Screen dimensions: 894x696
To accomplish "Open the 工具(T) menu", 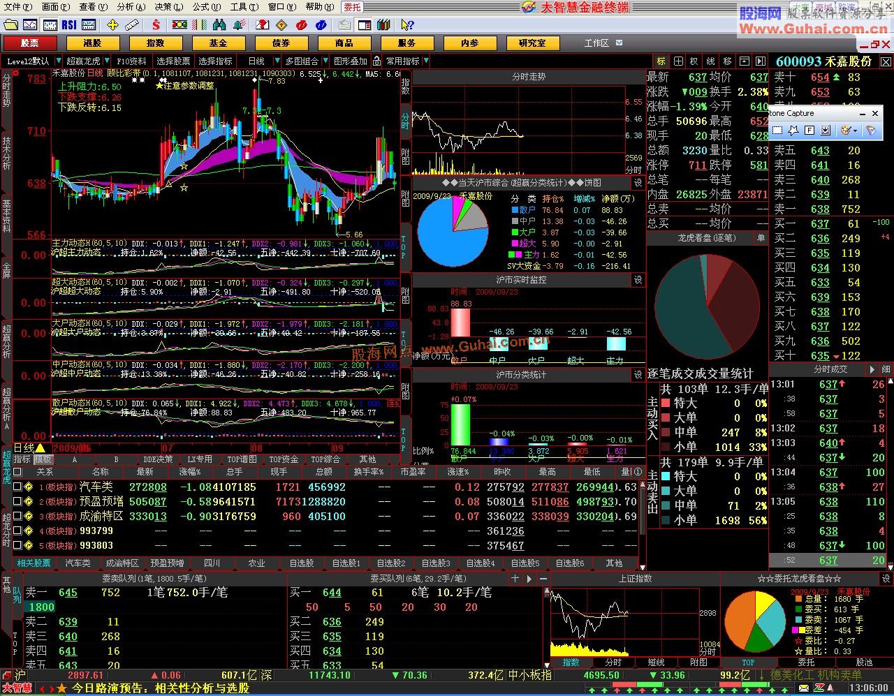I will pyautogui.click(x=244, y=7).
